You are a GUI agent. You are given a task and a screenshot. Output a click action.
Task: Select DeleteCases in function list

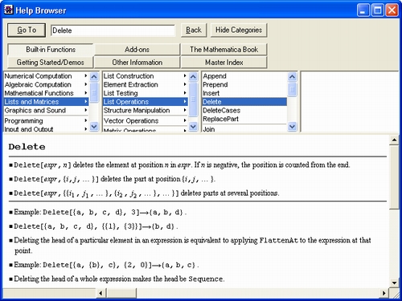point(244,110)
